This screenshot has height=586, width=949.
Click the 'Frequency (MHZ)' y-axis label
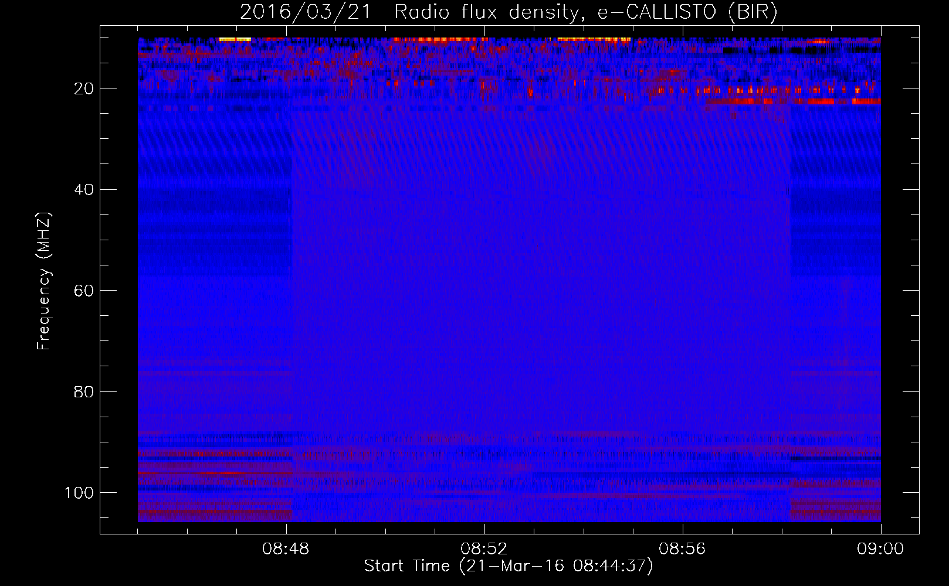[x=44, y=281]
